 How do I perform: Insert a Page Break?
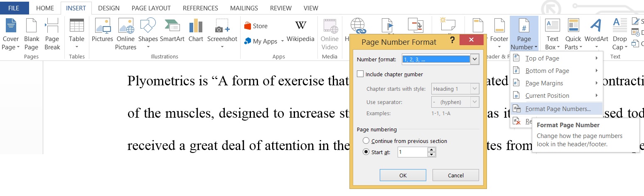point(52,34)
